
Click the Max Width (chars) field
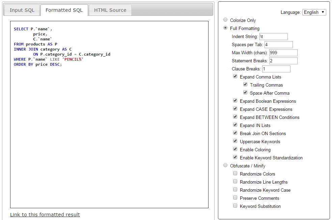click(283, 53)
